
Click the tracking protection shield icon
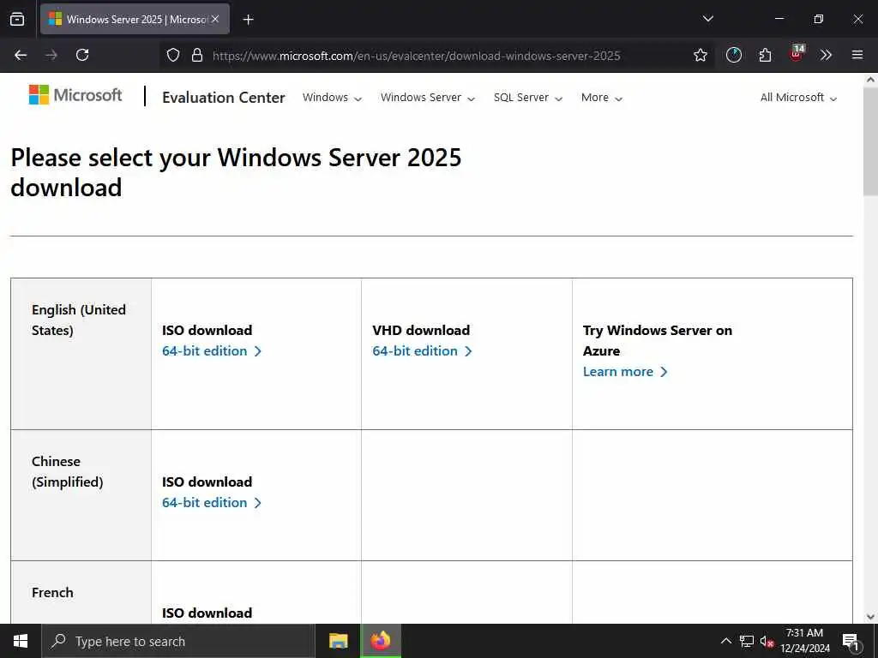tap(173, 55)
